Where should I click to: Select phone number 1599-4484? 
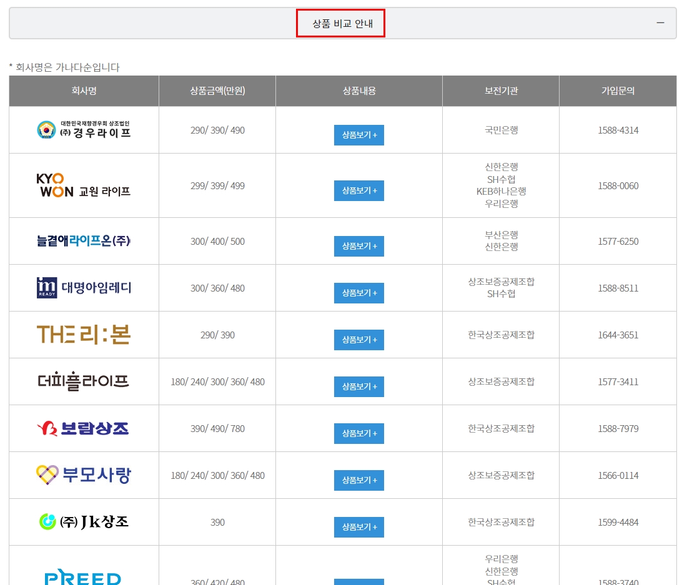[618, 523]
